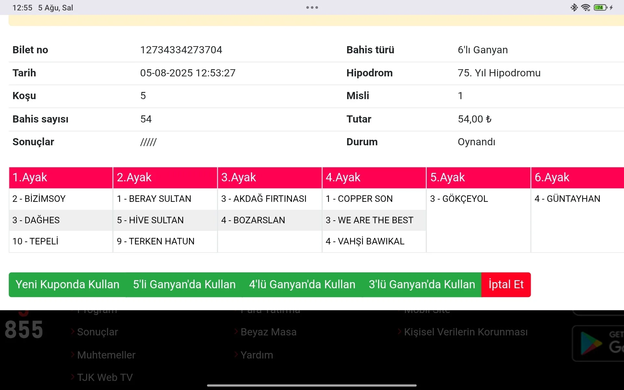The height and width of the screenshot is (390, 624).
Task: Tap the home indicator bar
Action: click(312, 385)
